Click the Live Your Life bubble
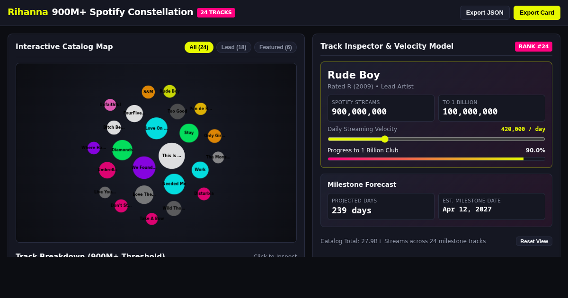Screen dimensions: 568x298 pos(105,192)
